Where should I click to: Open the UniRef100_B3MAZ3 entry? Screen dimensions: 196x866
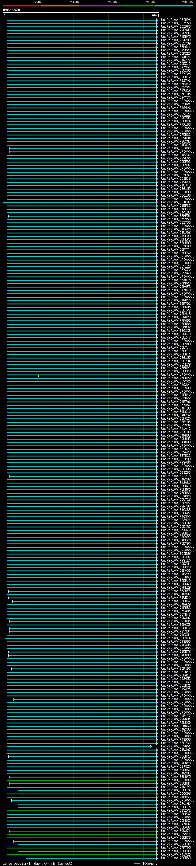tap(176, 486)
